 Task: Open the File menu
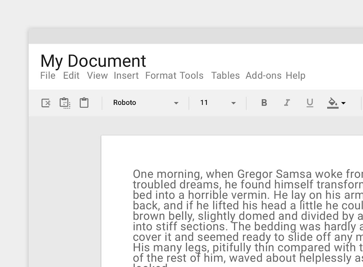[48, 76]
